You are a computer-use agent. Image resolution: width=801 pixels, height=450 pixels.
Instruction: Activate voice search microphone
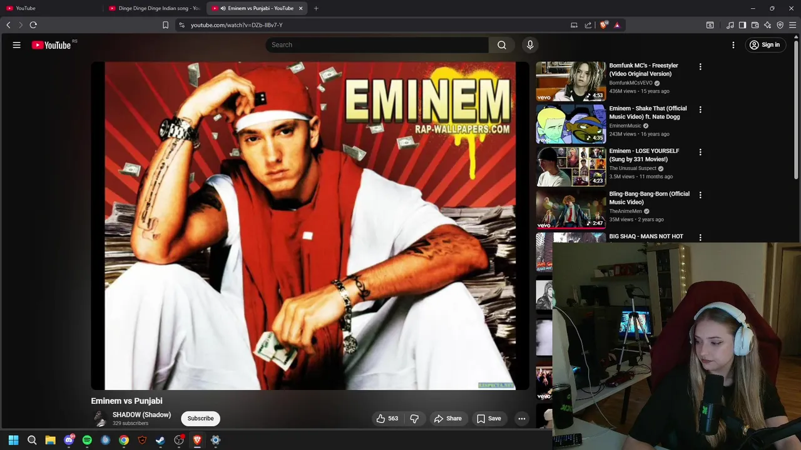click(x=530, y=45)
